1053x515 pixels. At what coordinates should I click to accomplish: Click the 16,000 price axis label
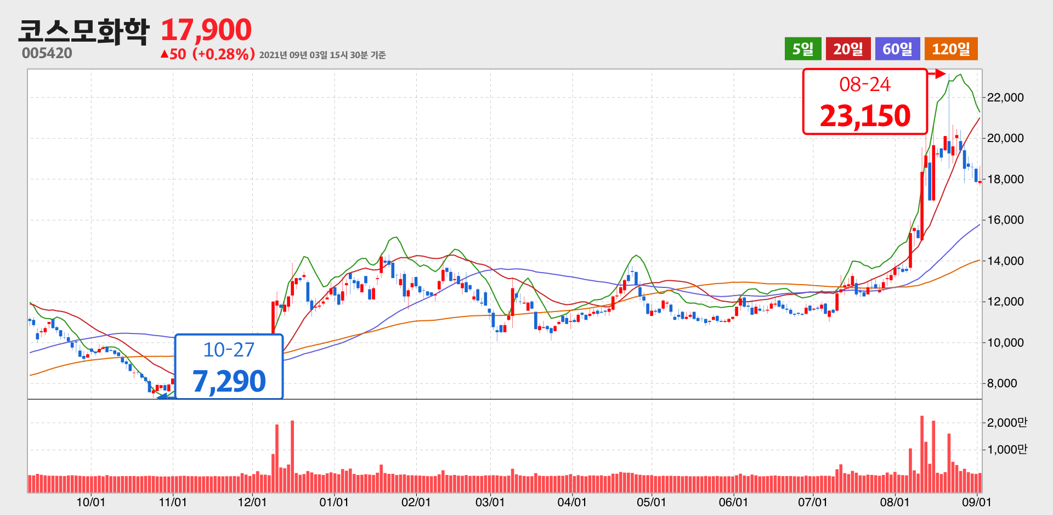tap(1005, 220)
